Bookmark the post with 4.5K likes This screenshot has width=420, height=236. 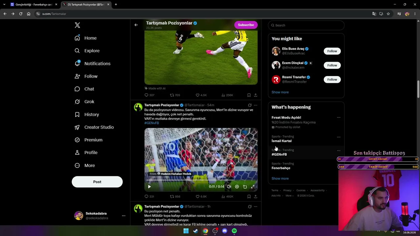point(249,95)
